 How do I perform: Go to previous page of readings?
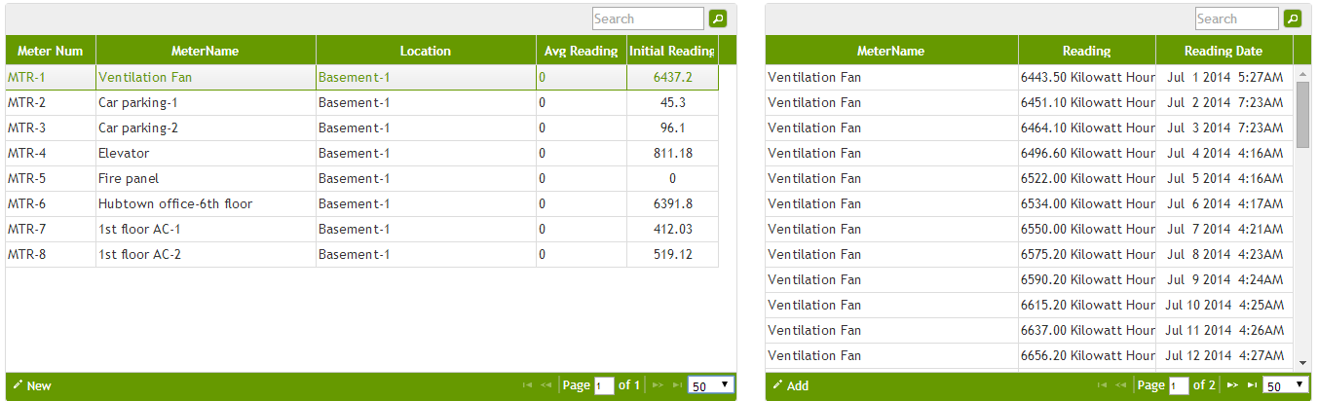1120,385
